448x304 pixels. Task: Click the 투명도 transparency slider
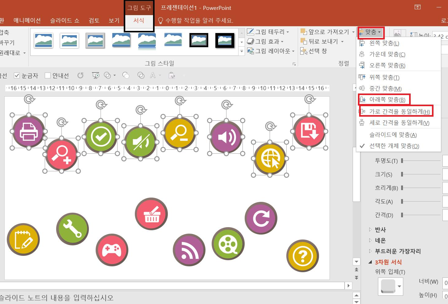pos(421,160)
